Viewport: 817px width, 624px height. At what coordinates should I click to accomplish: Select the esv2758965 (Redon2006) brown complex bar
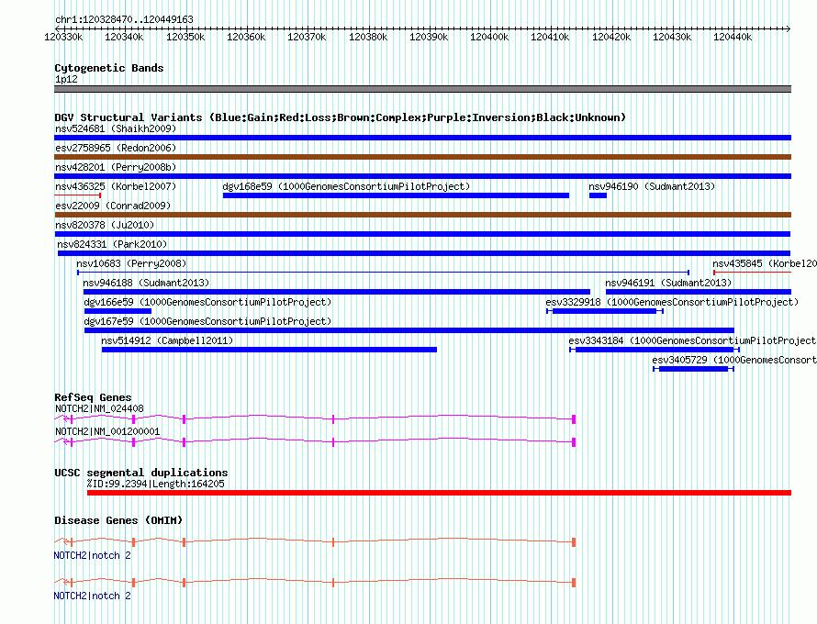422,157
